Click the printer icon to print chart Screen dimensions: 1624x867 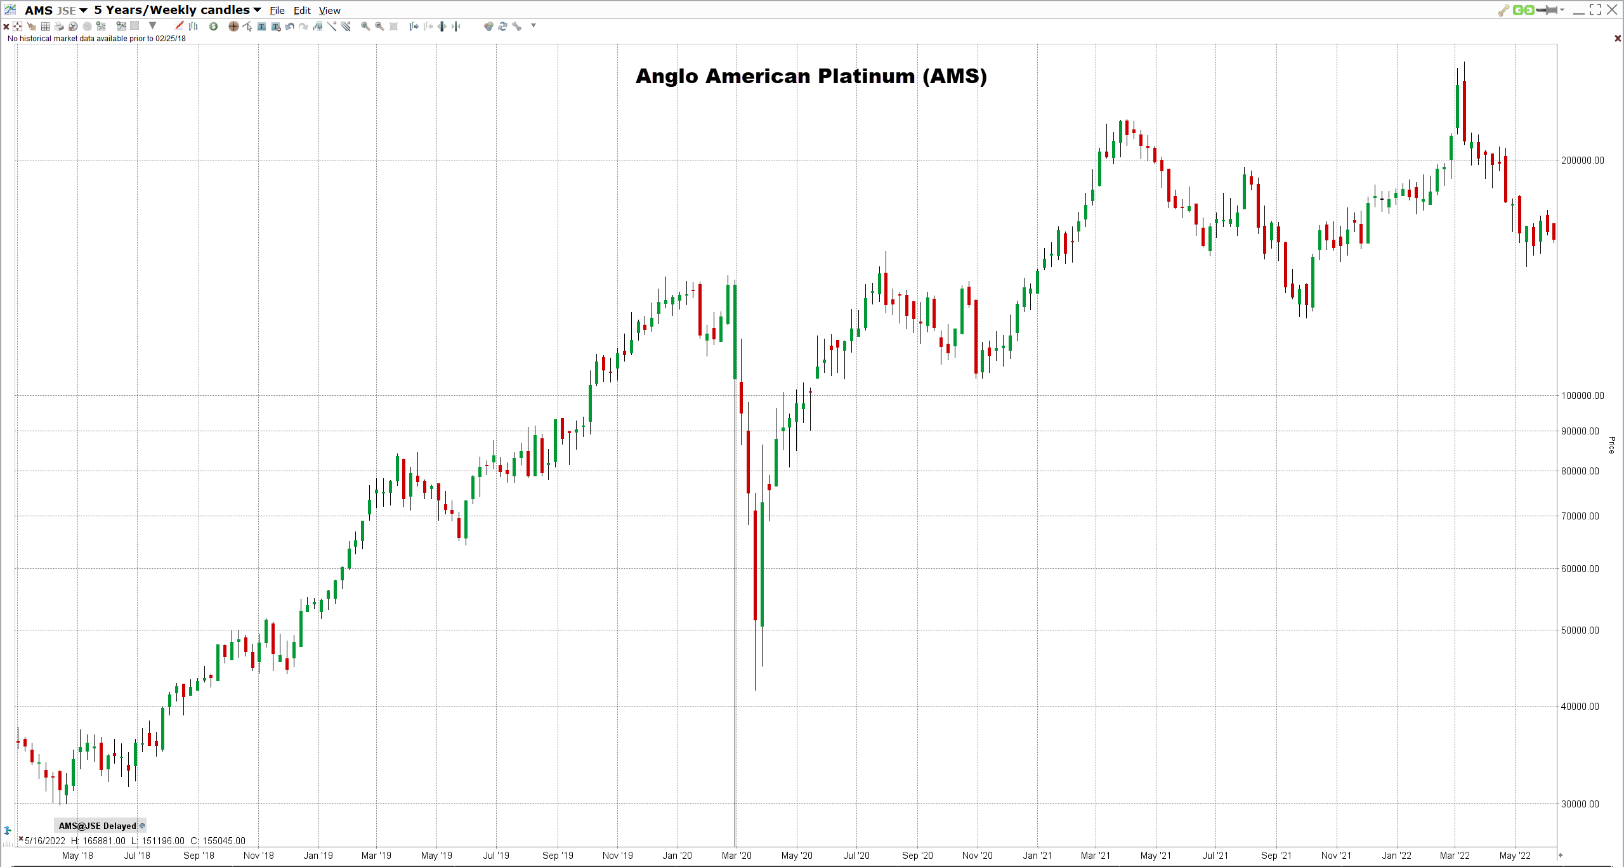coord(59,26)
